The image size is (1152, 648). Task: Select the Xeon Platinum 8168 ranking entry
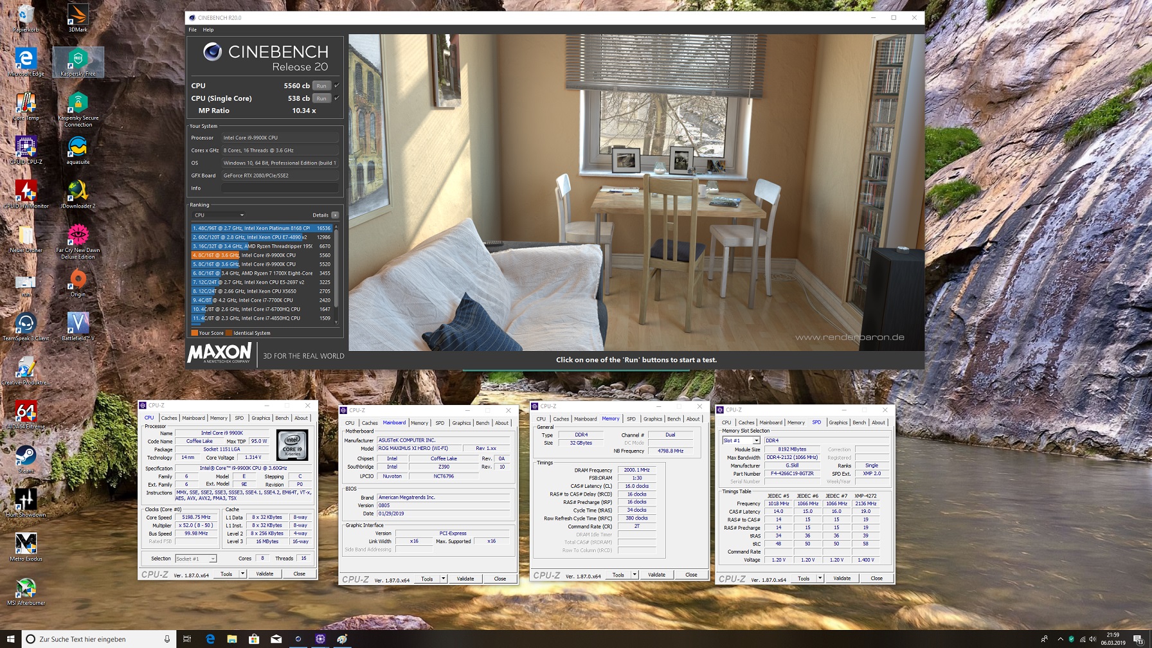pos(262,228)
